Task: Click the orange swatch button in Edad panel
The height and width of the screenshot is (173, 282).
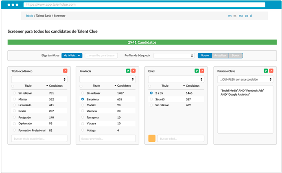Action: (152, 139)
